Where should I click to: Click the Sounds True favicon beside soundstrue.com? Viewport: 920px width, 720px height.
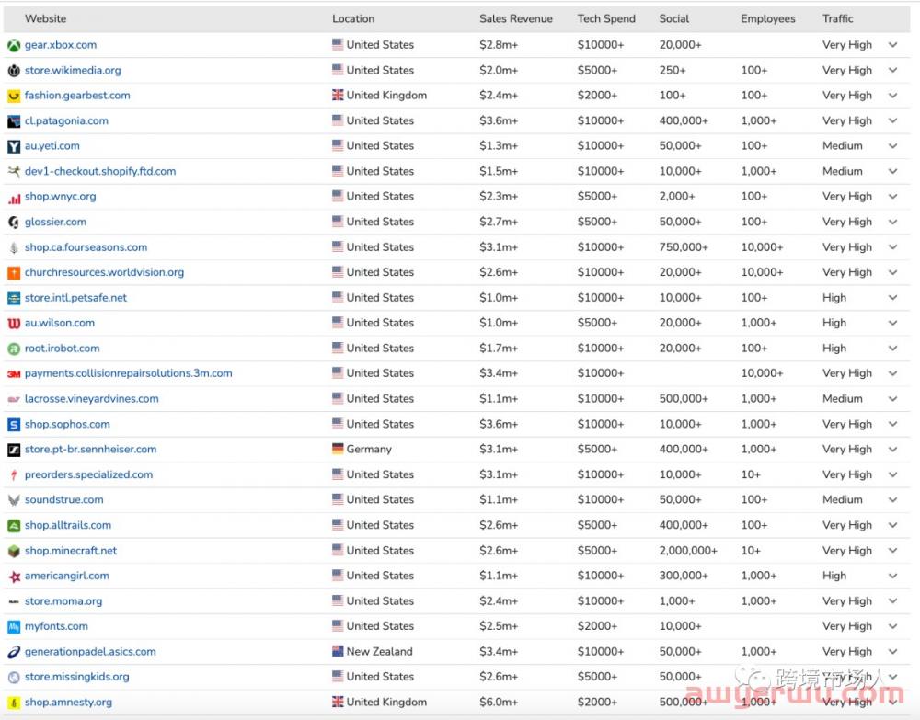[14, 500]
